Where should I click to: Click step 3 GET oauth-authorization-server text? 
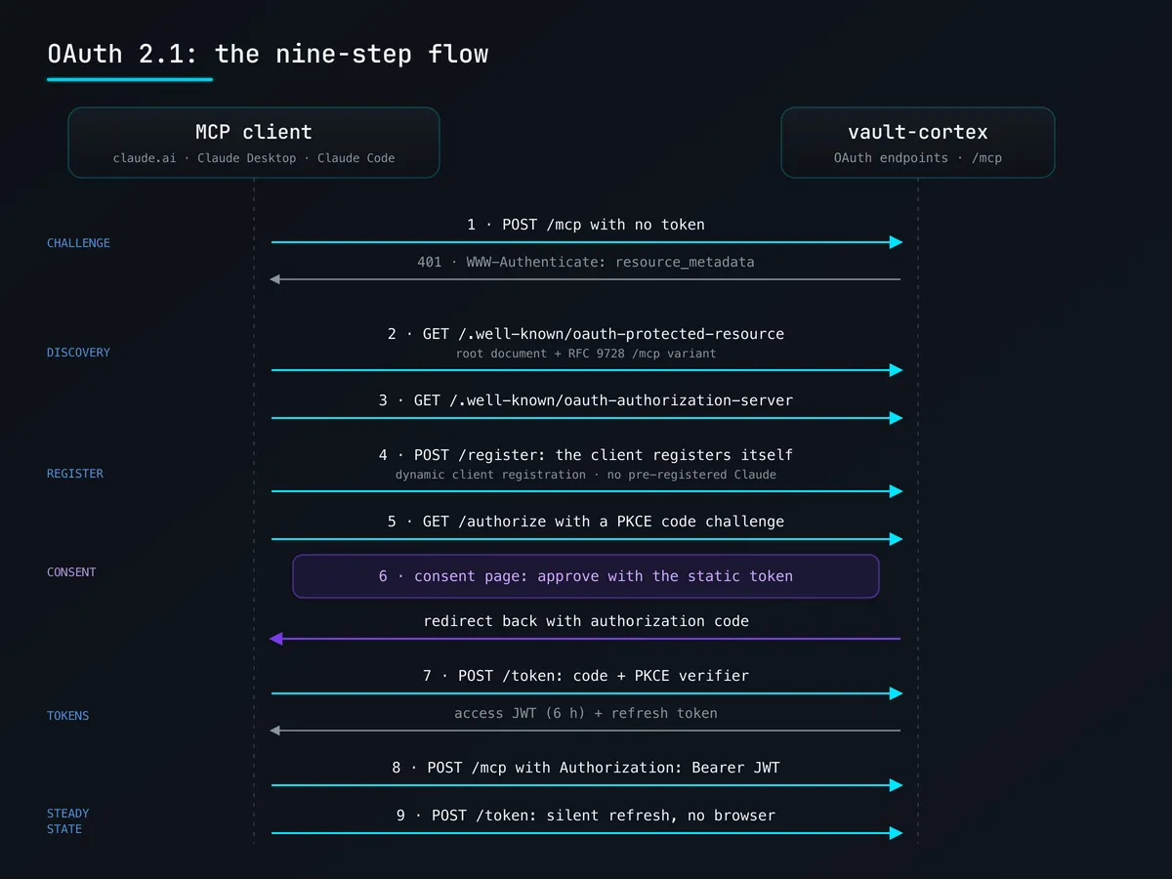pyautogui.click(x=586, y=400)
